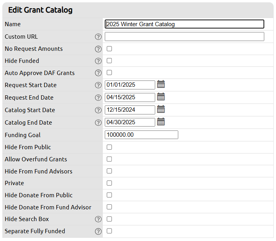Show help for No Request Amounts
The image size is (276, 241).
(x=98, y=49)
